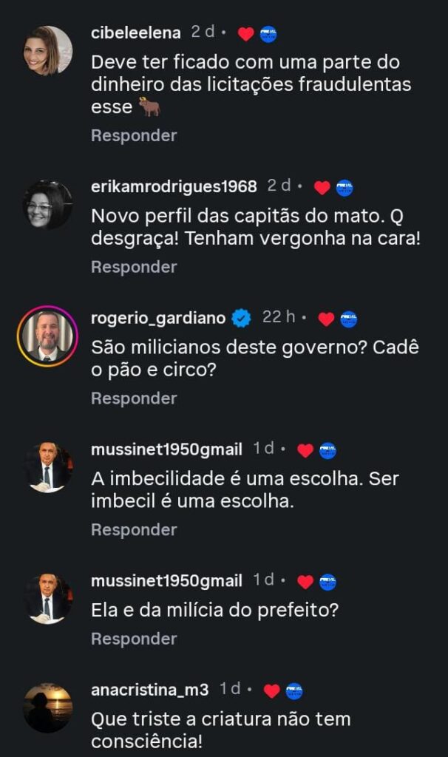Tap Responder under "A imbecilidade é uma escolha"
The width and height of the screenshot is (448, 757).
[134, 530]
